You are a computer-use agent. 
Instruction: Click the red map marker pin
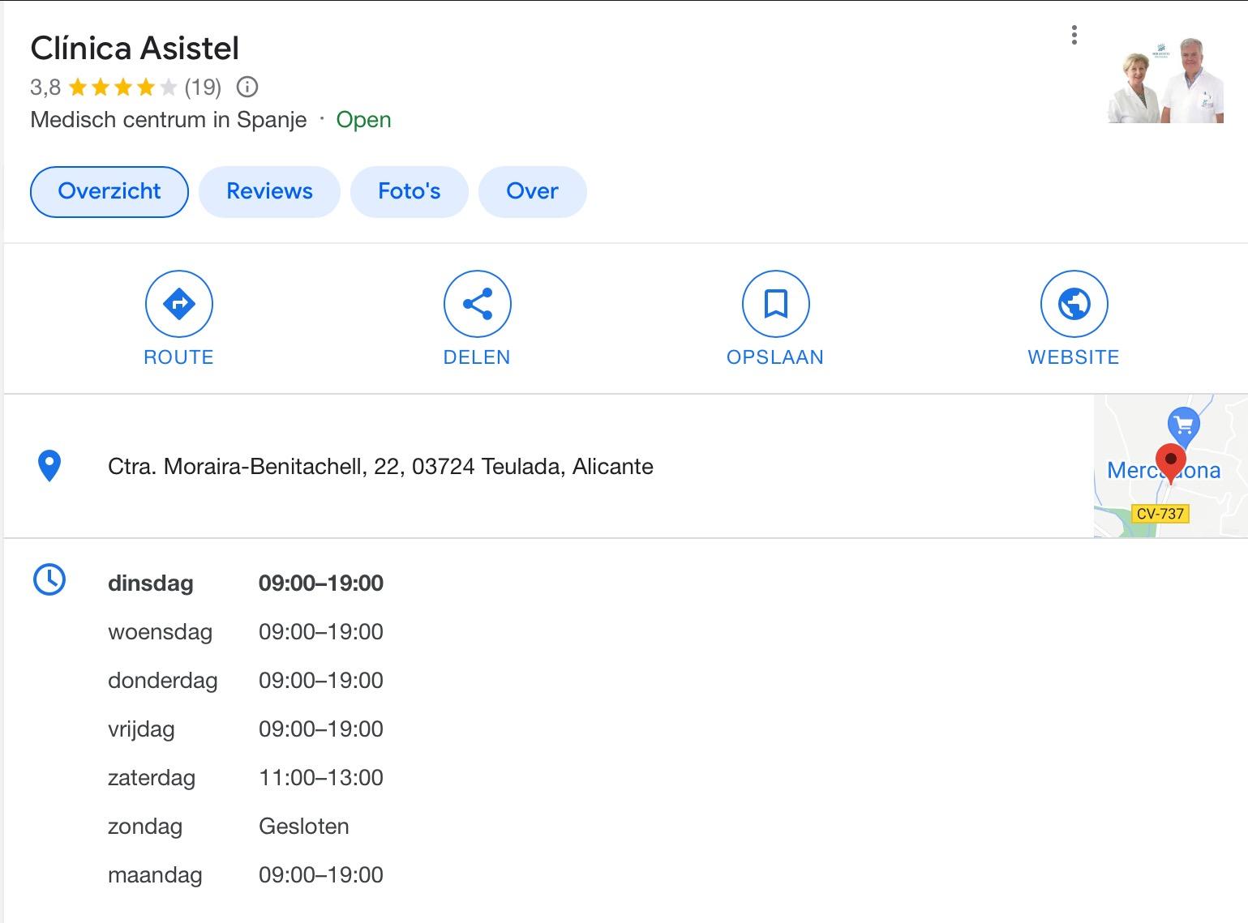[x=1170, y=462]
